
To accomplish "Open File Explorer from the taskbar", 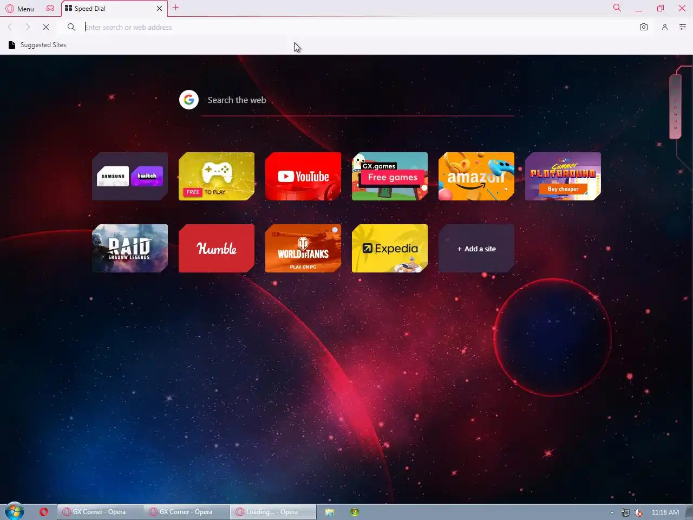I will point(329,512).
